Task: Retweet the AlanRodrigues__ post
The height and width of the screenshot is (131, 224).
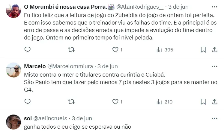Action: coord(71,50)
